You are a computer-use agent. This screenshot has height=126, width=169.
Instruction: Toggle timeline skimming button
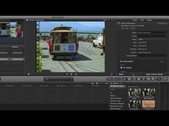tap(93, 83)
